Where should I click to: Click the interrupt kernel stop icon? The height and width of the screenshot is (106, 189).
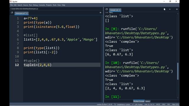point(170,9)
